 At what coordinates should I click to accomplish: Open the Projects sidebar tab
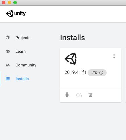click(23, 38)
